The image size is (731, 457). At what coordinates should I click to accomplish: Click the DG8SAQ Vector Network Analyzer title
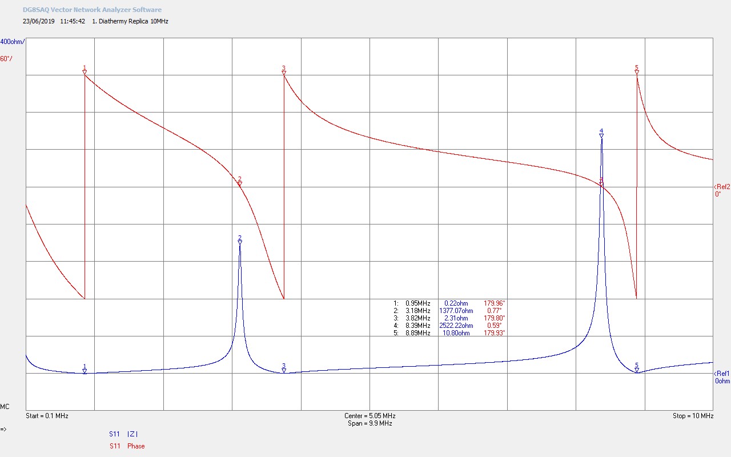pyautogui.click(x=91, y=10)
